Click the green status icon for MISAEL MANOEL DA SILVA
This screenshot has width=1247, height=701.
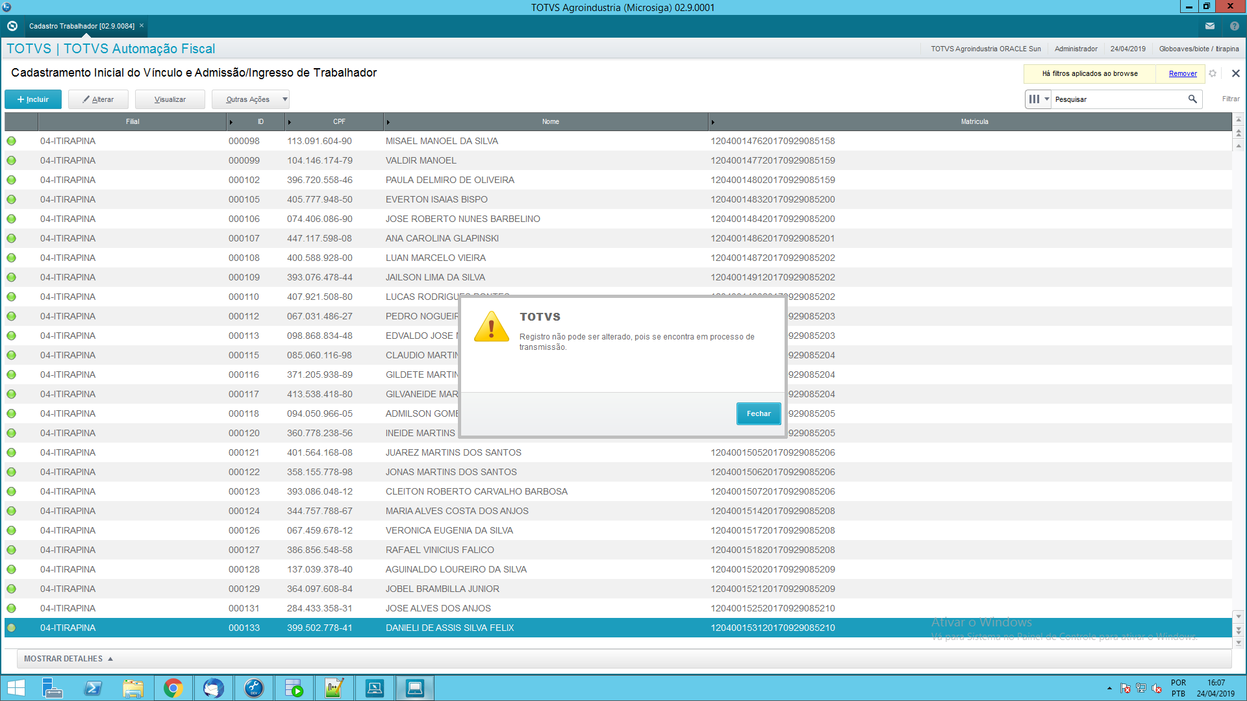[x=11, y=141]
